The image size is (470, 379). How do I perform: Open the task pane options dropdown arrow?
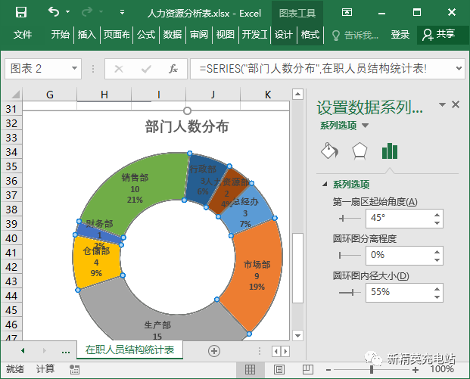(x=442, y=104)
